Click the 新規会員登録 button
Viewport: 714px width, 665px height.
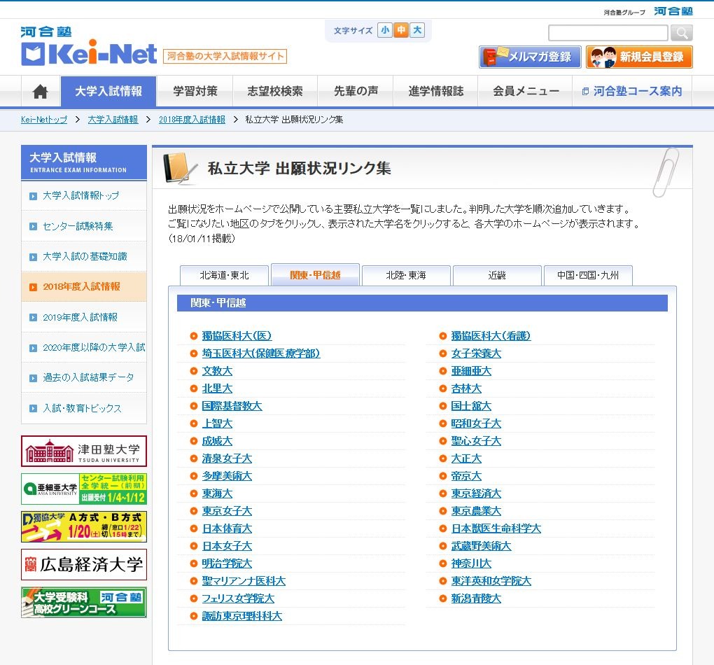(640, 57)
